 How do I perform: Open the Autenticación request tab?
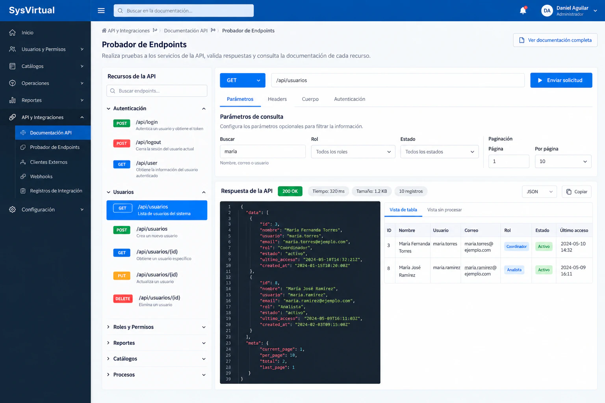(x=350, y=99)
